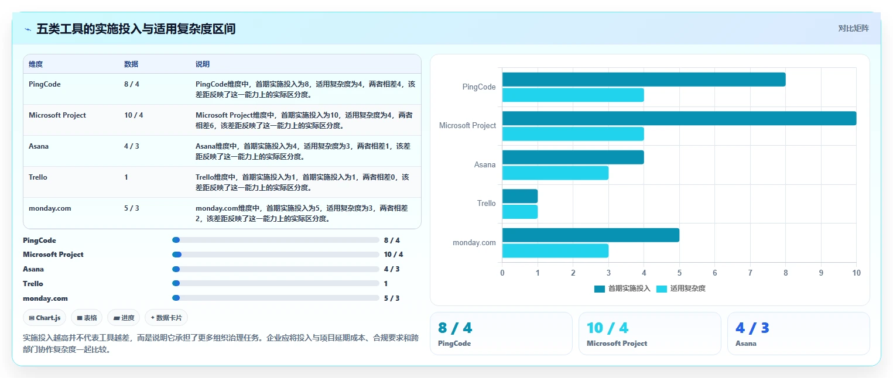
Task: Click the 5 / 3 table cell
Action: [132, 208]
